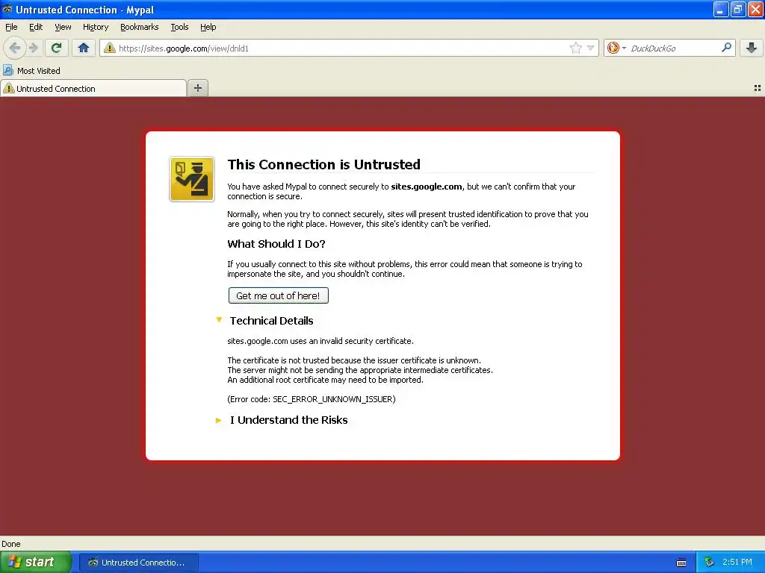Click the What Should I Do? heading
Viewport: 765px width, 573px height.
click(276, 244)
